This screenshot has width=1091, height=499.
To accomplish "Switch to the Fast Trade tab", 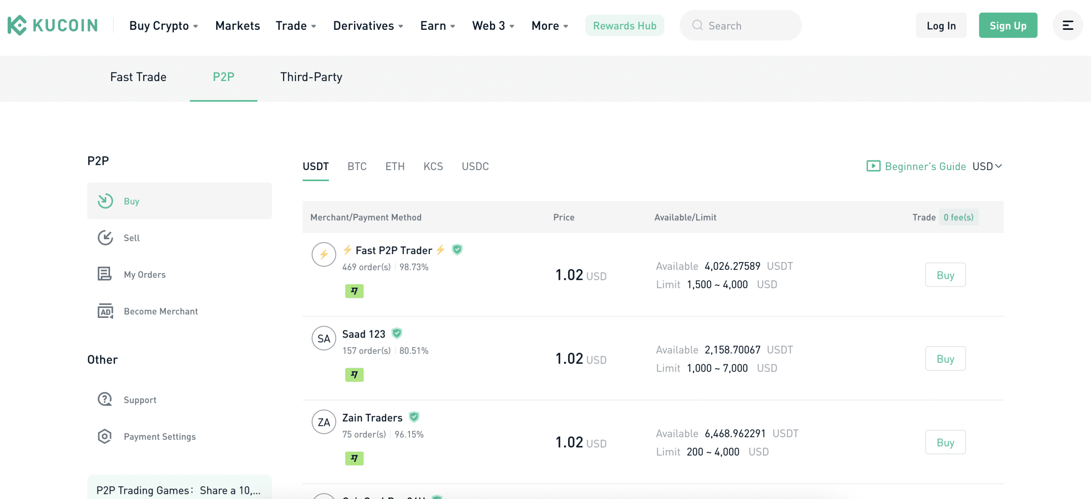I will (138, 77).
